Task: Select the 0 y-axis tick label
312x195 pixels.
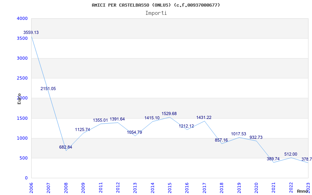Action: pos(26,178)
